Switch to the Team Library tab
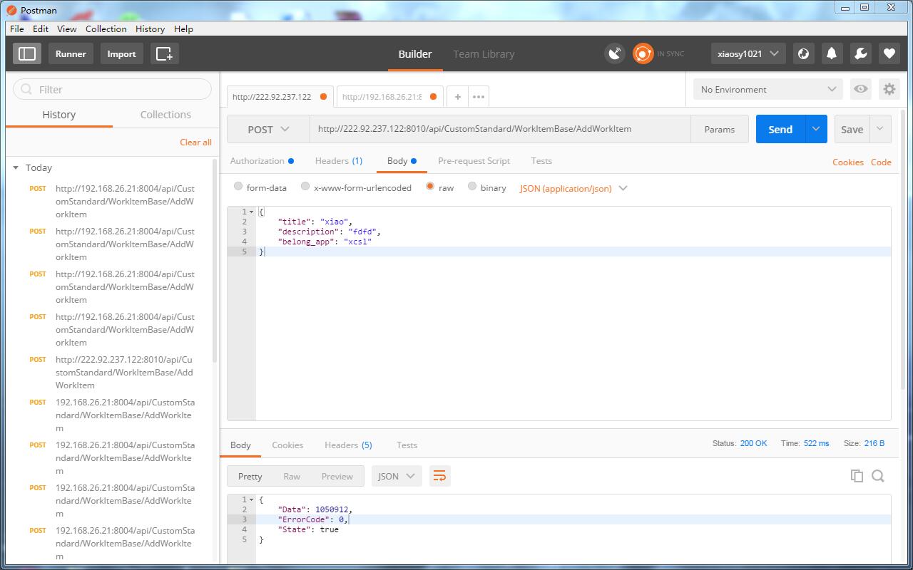 [x=484, y=53]
